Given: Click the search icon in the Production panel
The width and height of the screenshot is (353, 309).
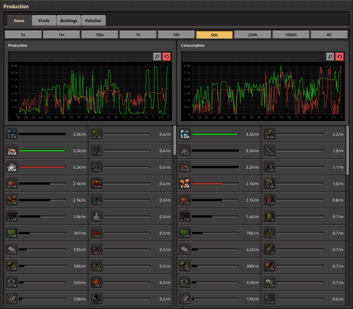Looking at the screenshot, I should 157,57.
